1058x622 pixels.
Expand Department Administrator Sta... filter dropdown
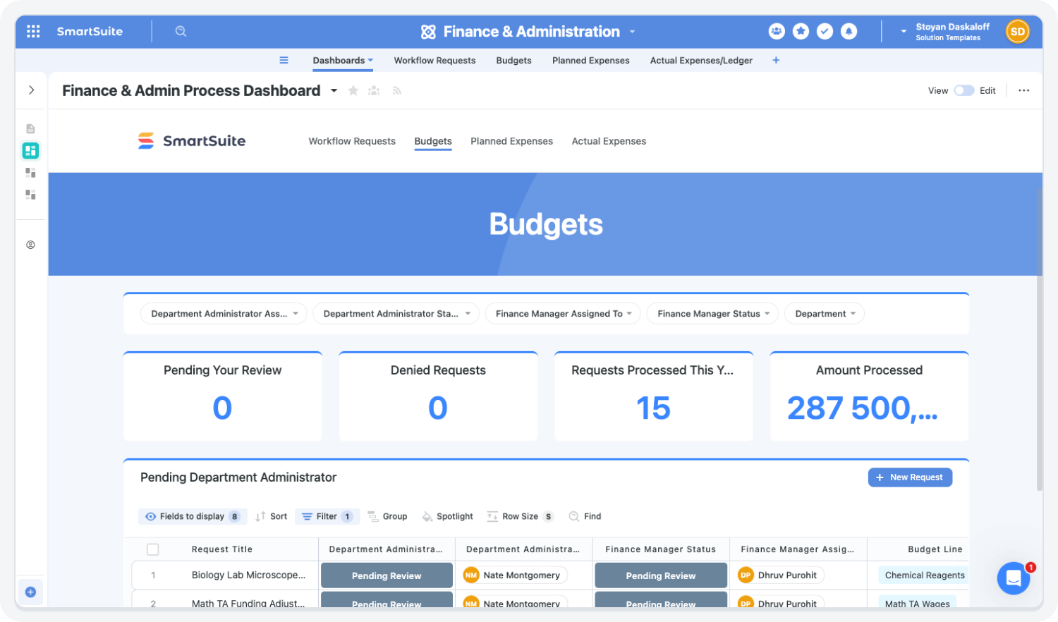pos(396,314)
